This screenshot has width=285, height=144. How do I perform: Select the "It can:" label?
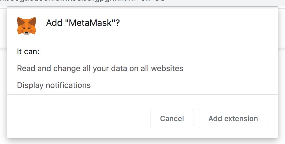pos(28,52)
